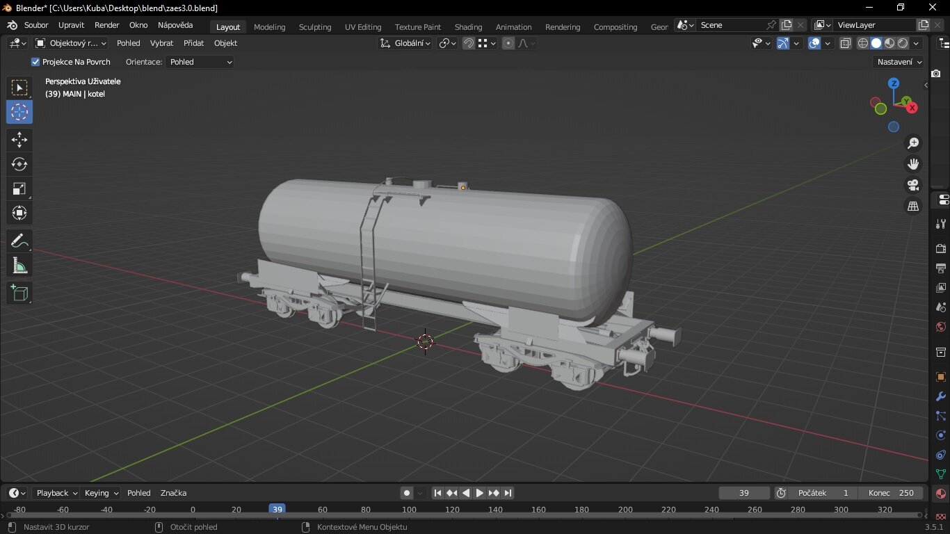Toggle orthographic/perspective grid view icon
This screenshot has width=950, height=534.
[913, 207]
